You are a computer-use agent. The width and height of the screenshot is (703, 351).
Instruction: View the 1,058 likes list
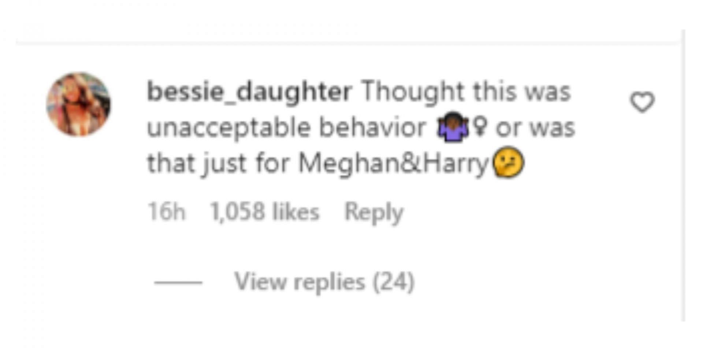[x=264, y=212]
